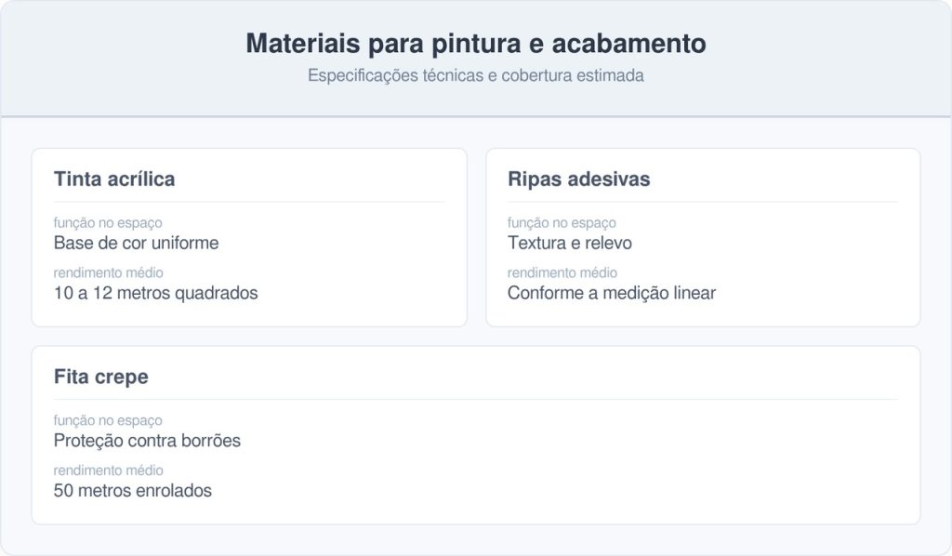Image resolution: width=952 pixels, height=556 pixels.
Task: Click "função no espaço" label under Tinta acrílica
Action: [108, 223]
